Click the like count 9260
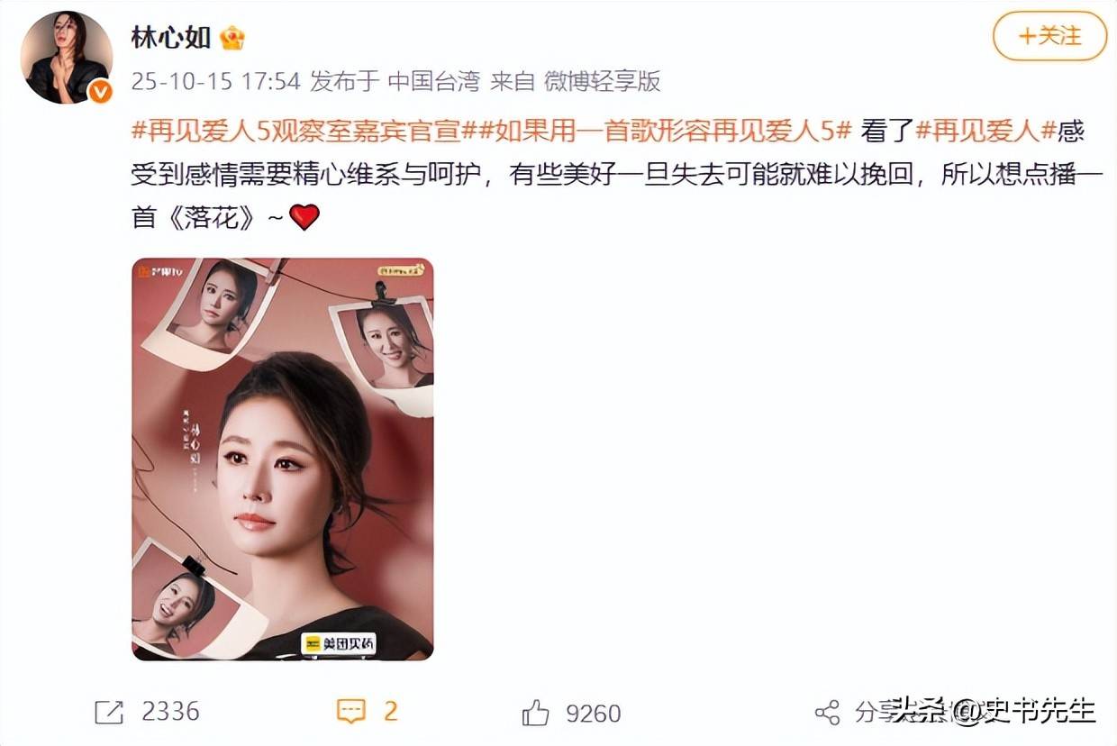Image resolution: width=1117 pixels, height=746 pixels. (594, 714)
